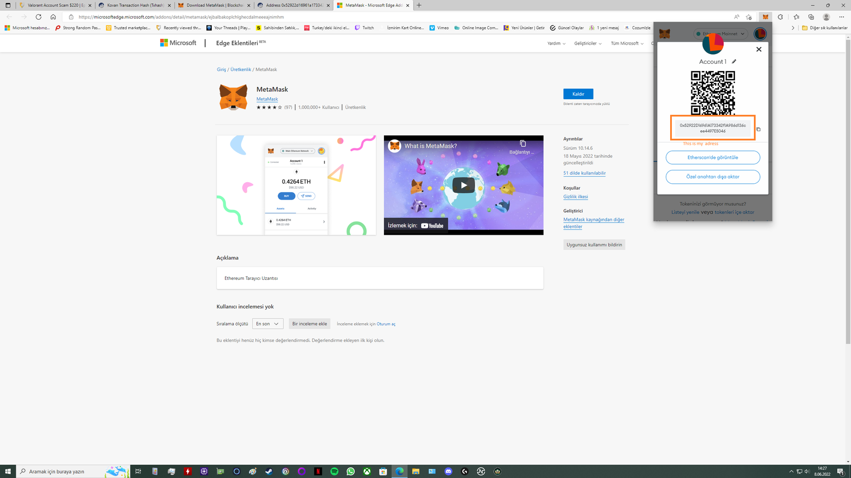Click the MetaMask fox logo in popup header
Image resolution: width=851 pixels, height=478 pixels.
[665, 33]
